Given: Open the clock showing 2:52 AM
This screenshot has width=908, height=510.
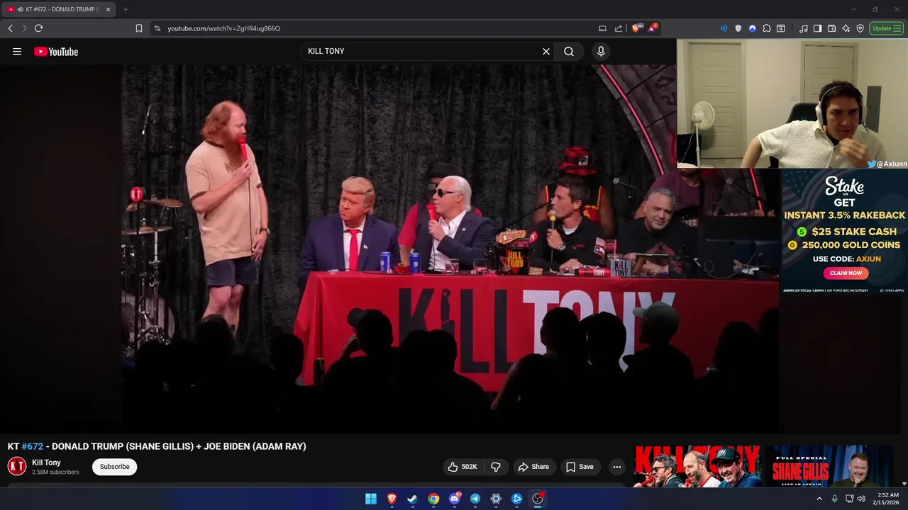Looking at the screenshot, I should pos(887,499).
